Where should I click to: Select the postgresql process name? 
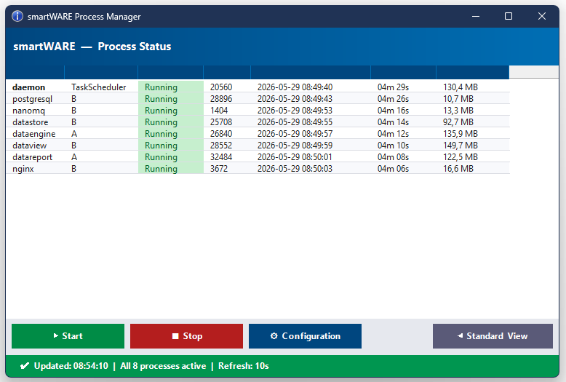[33, 99]
